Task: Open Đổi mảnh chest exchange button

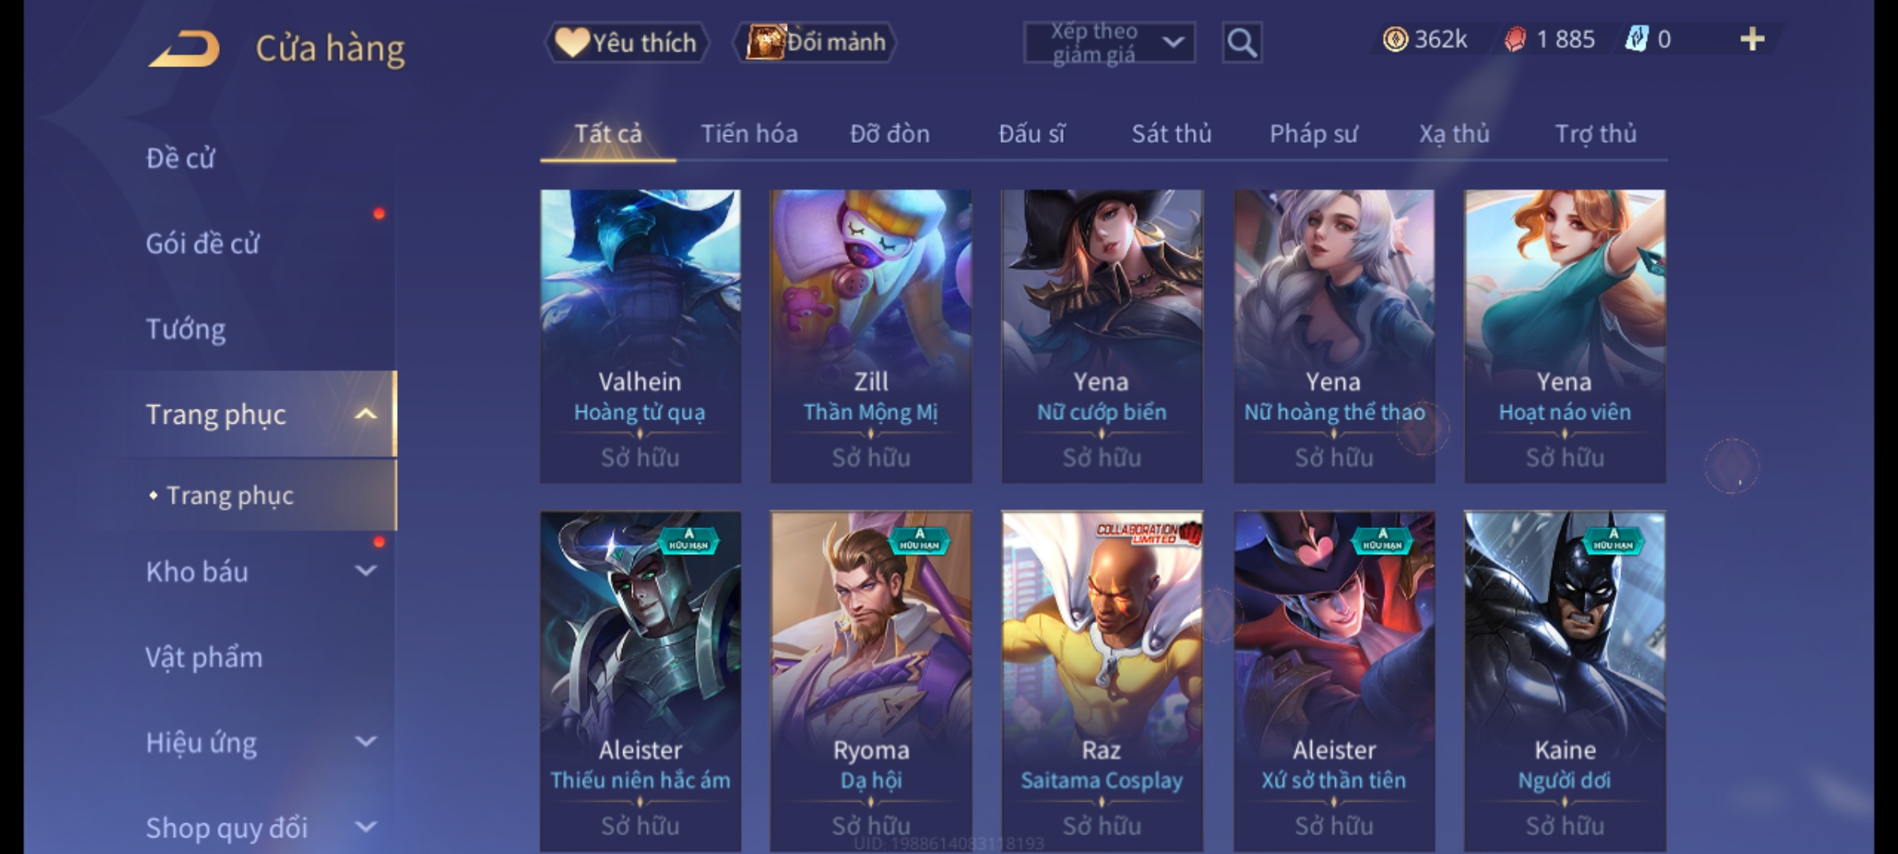Action: [x=815, y=43]
